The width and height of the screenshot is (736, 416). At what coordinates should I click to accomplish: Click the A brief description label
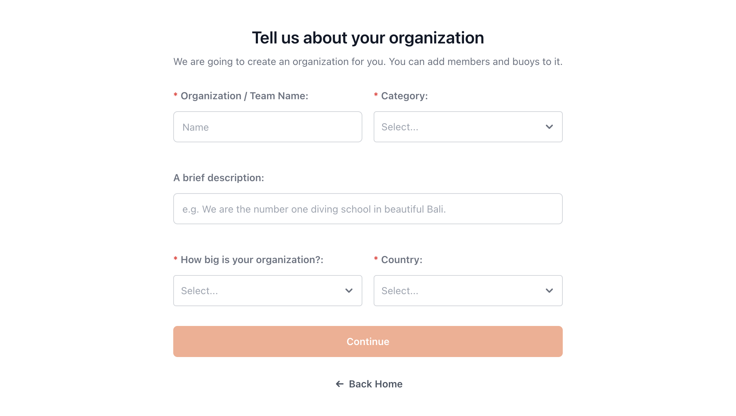(219, 178)
